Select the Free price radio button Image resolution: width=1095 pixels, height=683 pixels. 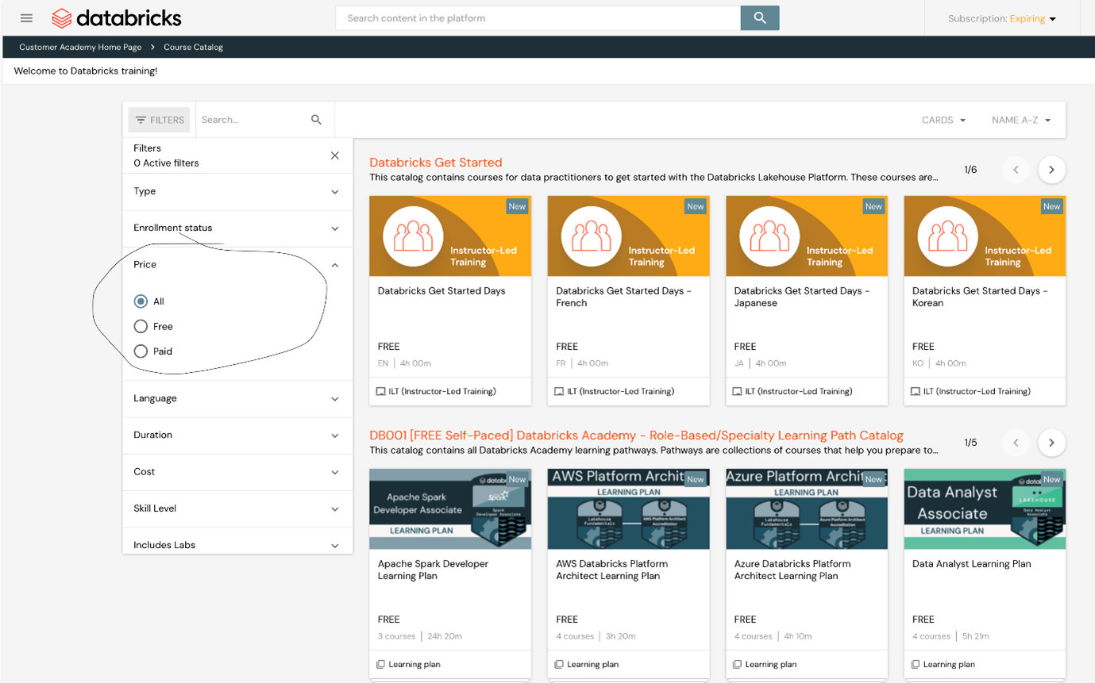click(141, 326)
